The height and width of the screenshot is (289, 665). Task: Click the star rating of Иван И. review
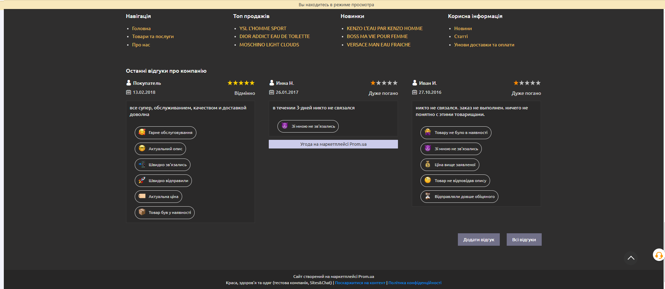527,83
